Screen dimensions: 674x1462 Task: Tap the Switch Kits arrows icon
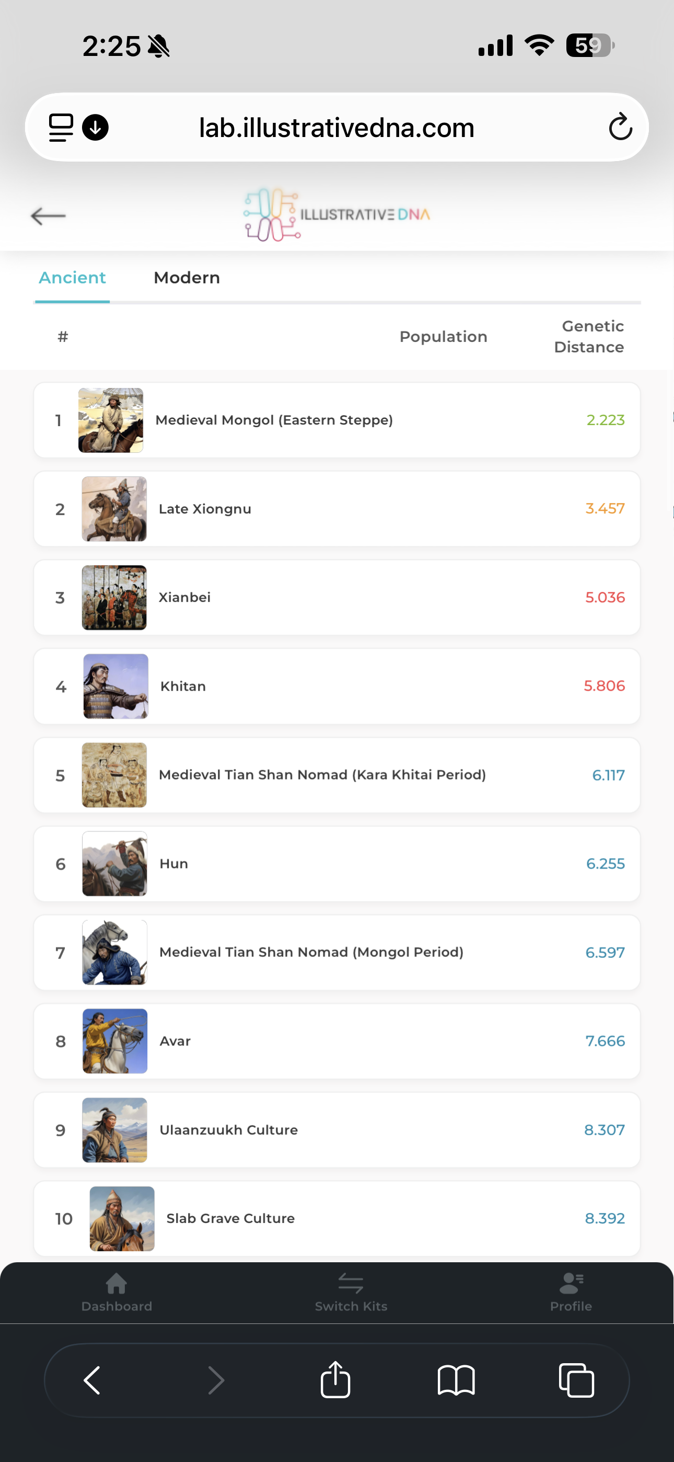click(351, 1283)
